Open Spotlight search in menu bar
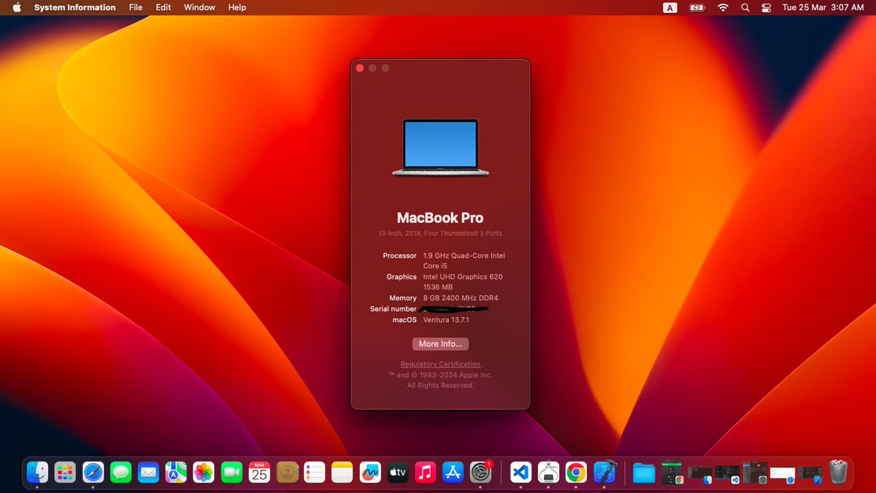This screenshot has height=493, width=876. pyautogui.click(x=745, y=7)
